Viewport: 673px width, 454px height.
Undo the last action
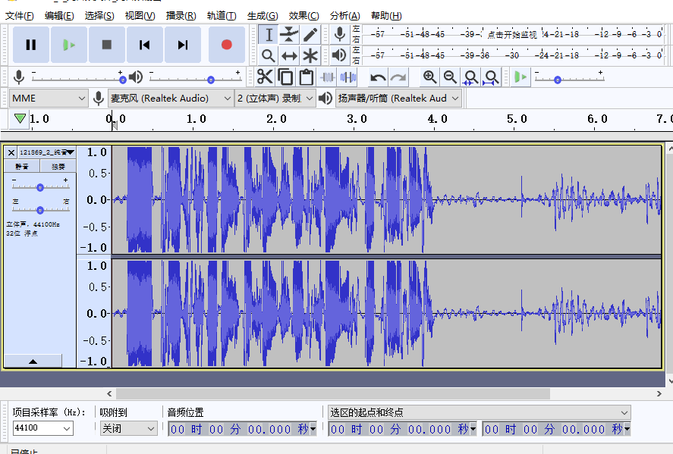(378, 77)
